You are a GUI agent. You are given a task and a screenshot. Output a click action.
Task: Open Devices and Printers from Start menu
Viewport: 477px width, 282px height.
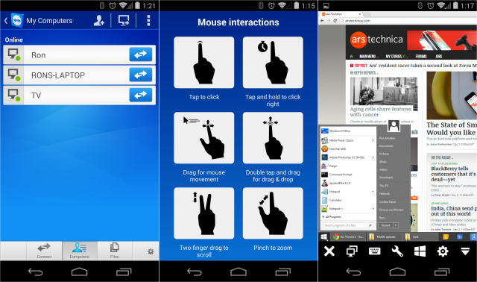point(391,210)
